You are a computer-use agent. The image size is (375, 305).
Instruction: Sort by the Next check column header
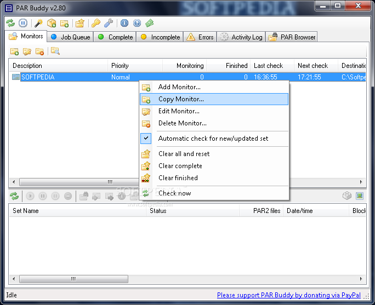316,66
